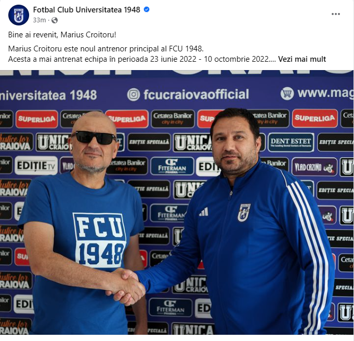Click the fcucraiovaofficial handle in the photo
354x341 pixels.
coord(196,94)
